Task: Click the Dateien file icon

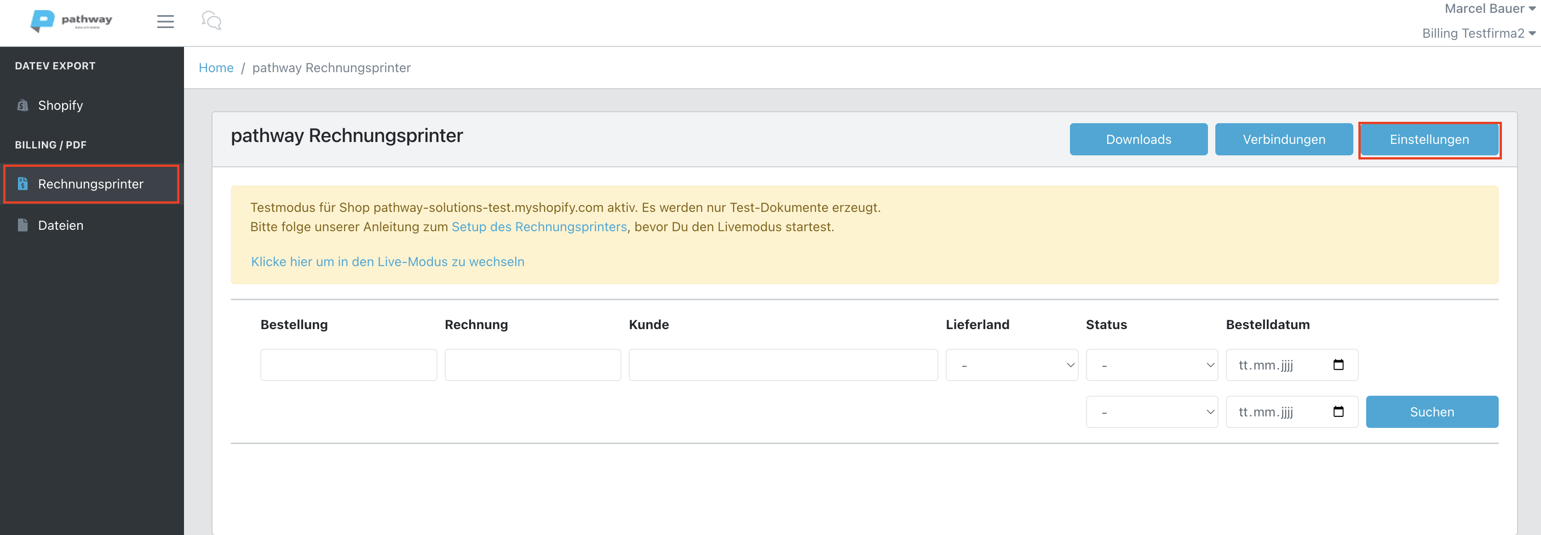Action: [23, 225]
